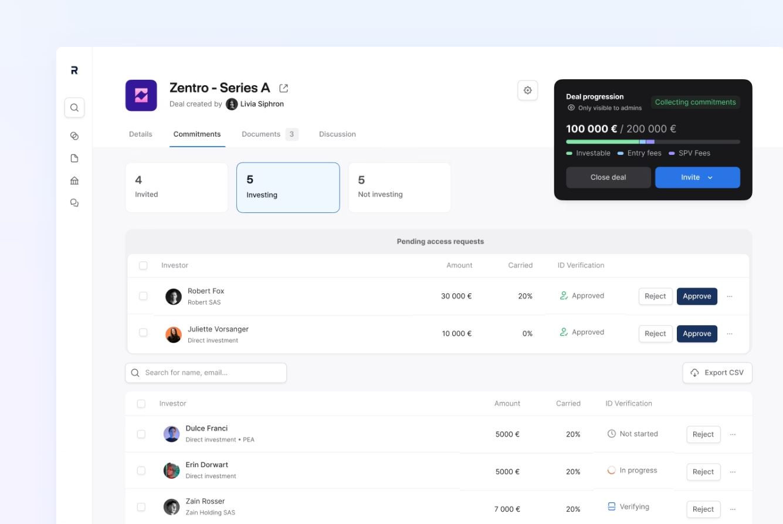Check the box next to Robert Fox

tap(143, 296)
